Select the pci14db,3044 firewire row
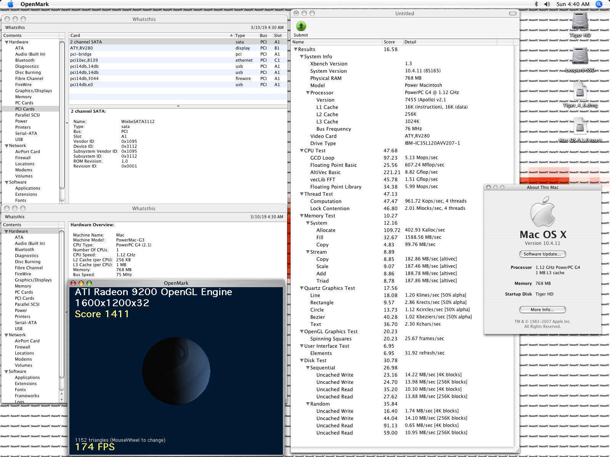This screenshot has height=457, width=610. 178,78
